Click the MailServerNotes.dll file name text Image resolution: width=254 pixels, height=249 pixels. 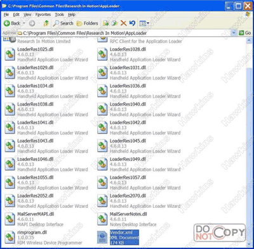coord(128,214)
